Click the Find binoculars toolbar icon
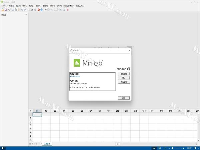The image size is (200, 150). 32,10
